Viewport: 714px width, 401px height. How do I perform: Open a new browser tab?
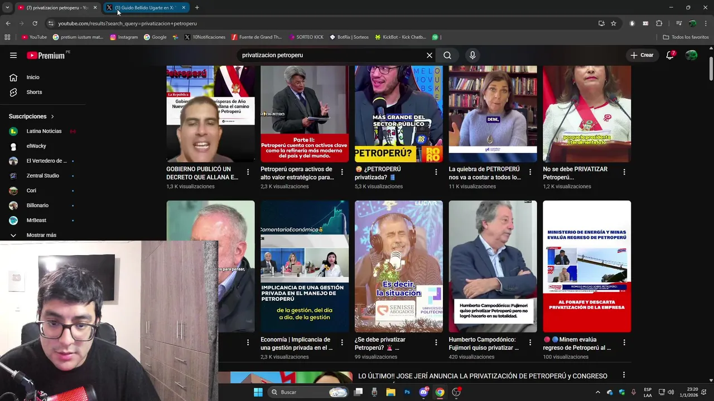(x=197, y=8)
